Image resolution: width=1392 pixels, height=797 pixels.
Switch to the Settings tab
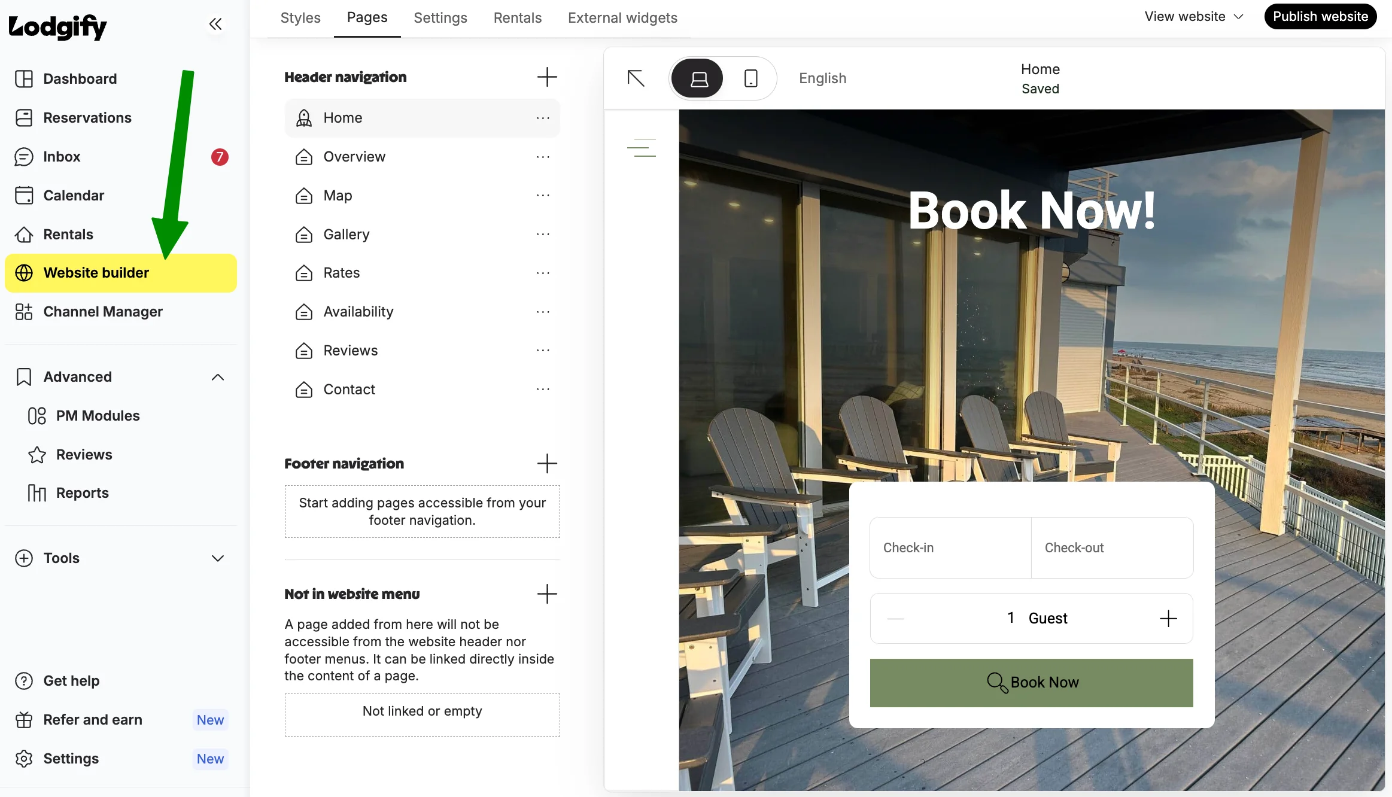click(x=440, y=18)
